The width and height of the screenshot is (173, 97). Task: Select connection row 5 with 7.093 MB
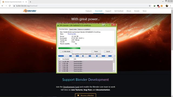86,69
